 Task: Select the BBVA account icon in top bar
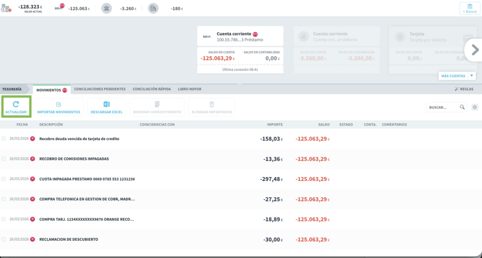[59, 8]
